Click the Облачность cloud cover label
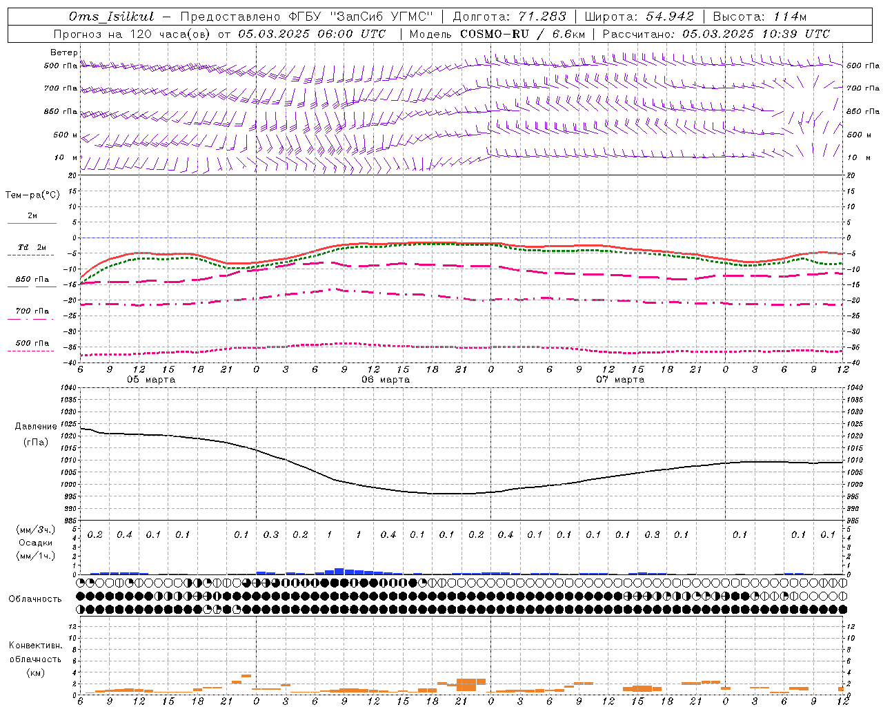Viewport: 883px width, 707px height. (x=35, y=599)
